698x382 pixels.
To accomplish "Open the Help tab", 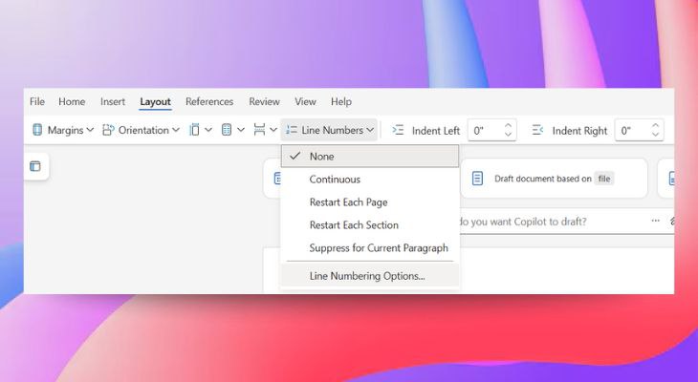I will click(x=341, y=102).
